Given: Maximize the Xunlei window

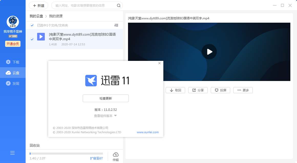Looking at the screenshot, I should click(x=282, y=5).
